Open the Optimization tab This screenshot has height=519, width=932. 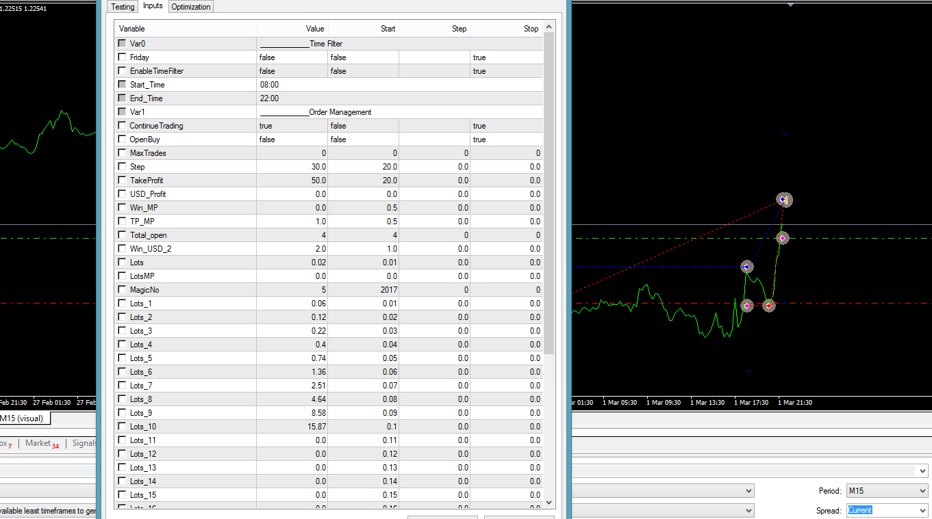(191, 6)
